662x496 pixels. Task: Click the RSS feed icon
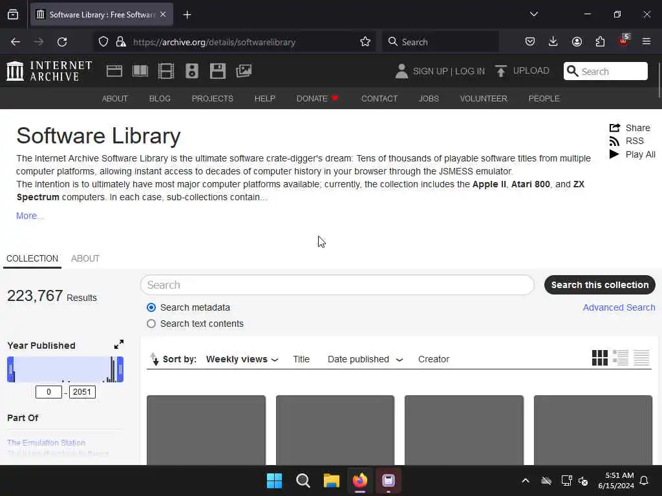pyautogui.click(x=614, y=141)
